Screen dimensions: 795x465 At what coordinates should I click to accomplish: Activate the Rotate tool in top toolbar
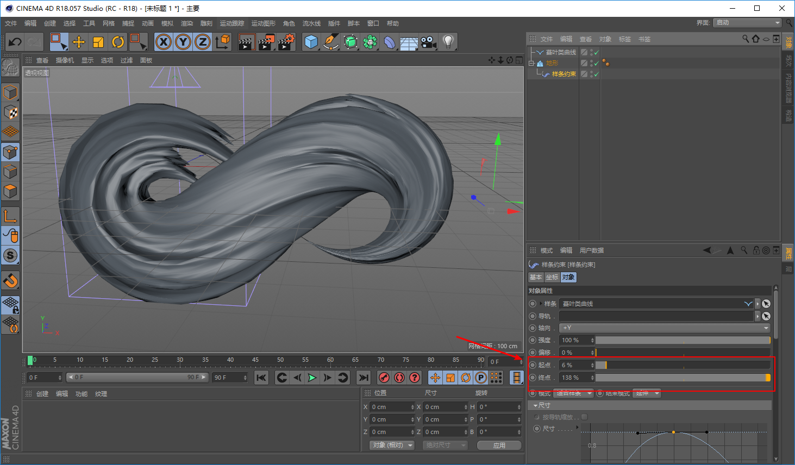(118, 42)
